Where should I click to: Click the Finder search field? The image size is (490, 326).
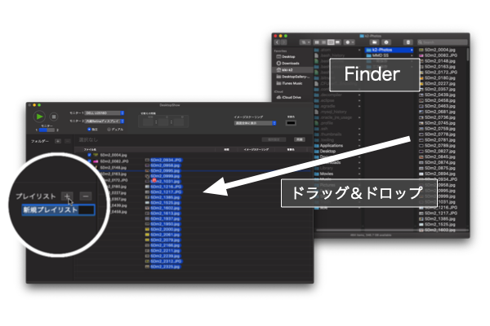click(445, 43)
